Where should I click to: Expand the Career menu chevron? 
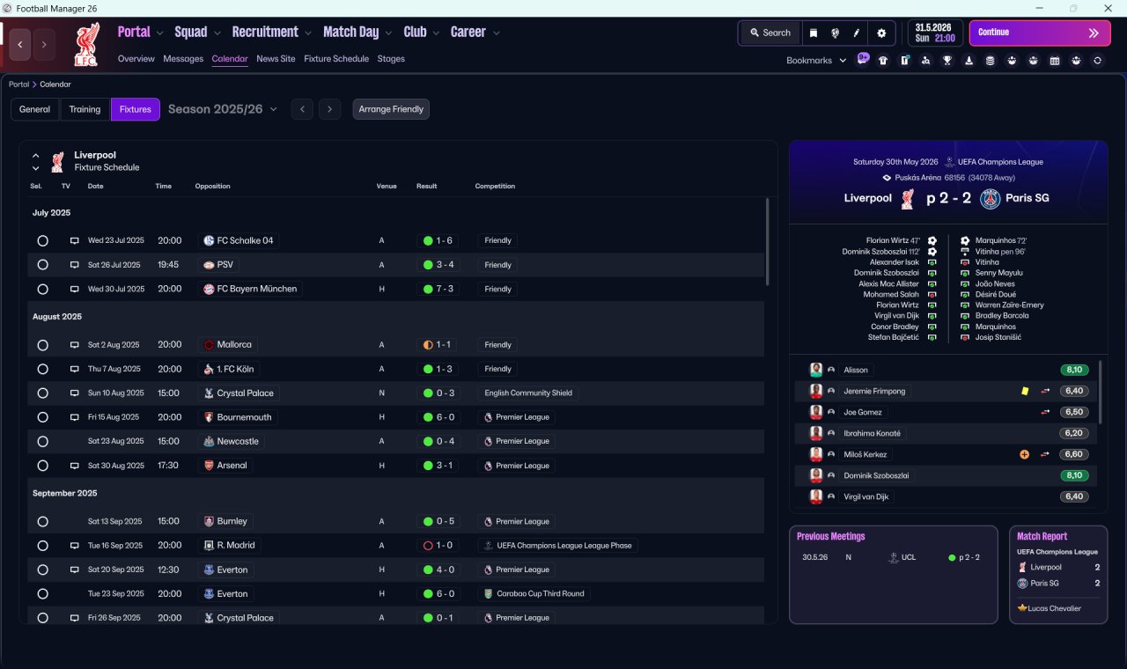tap(497, 33)
